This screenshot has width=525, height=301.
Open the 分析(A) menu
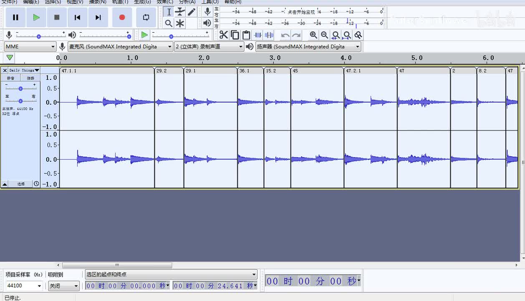(187, 2)
